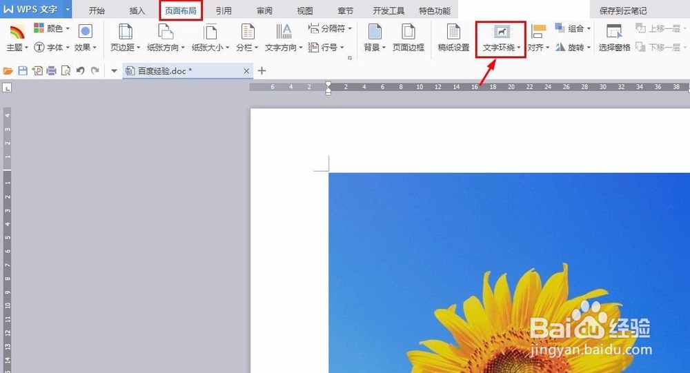Select the 页面布局 tab
This screenshot has width=690, height=373.
[180, 10]
